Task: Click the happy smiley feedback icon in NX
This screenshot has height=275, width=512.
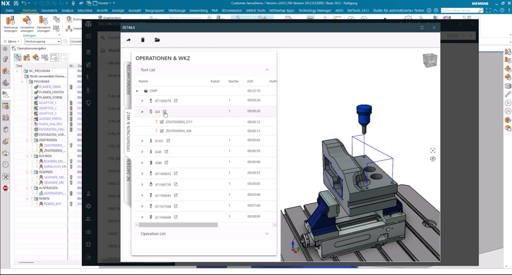Action: coord(429,10)
